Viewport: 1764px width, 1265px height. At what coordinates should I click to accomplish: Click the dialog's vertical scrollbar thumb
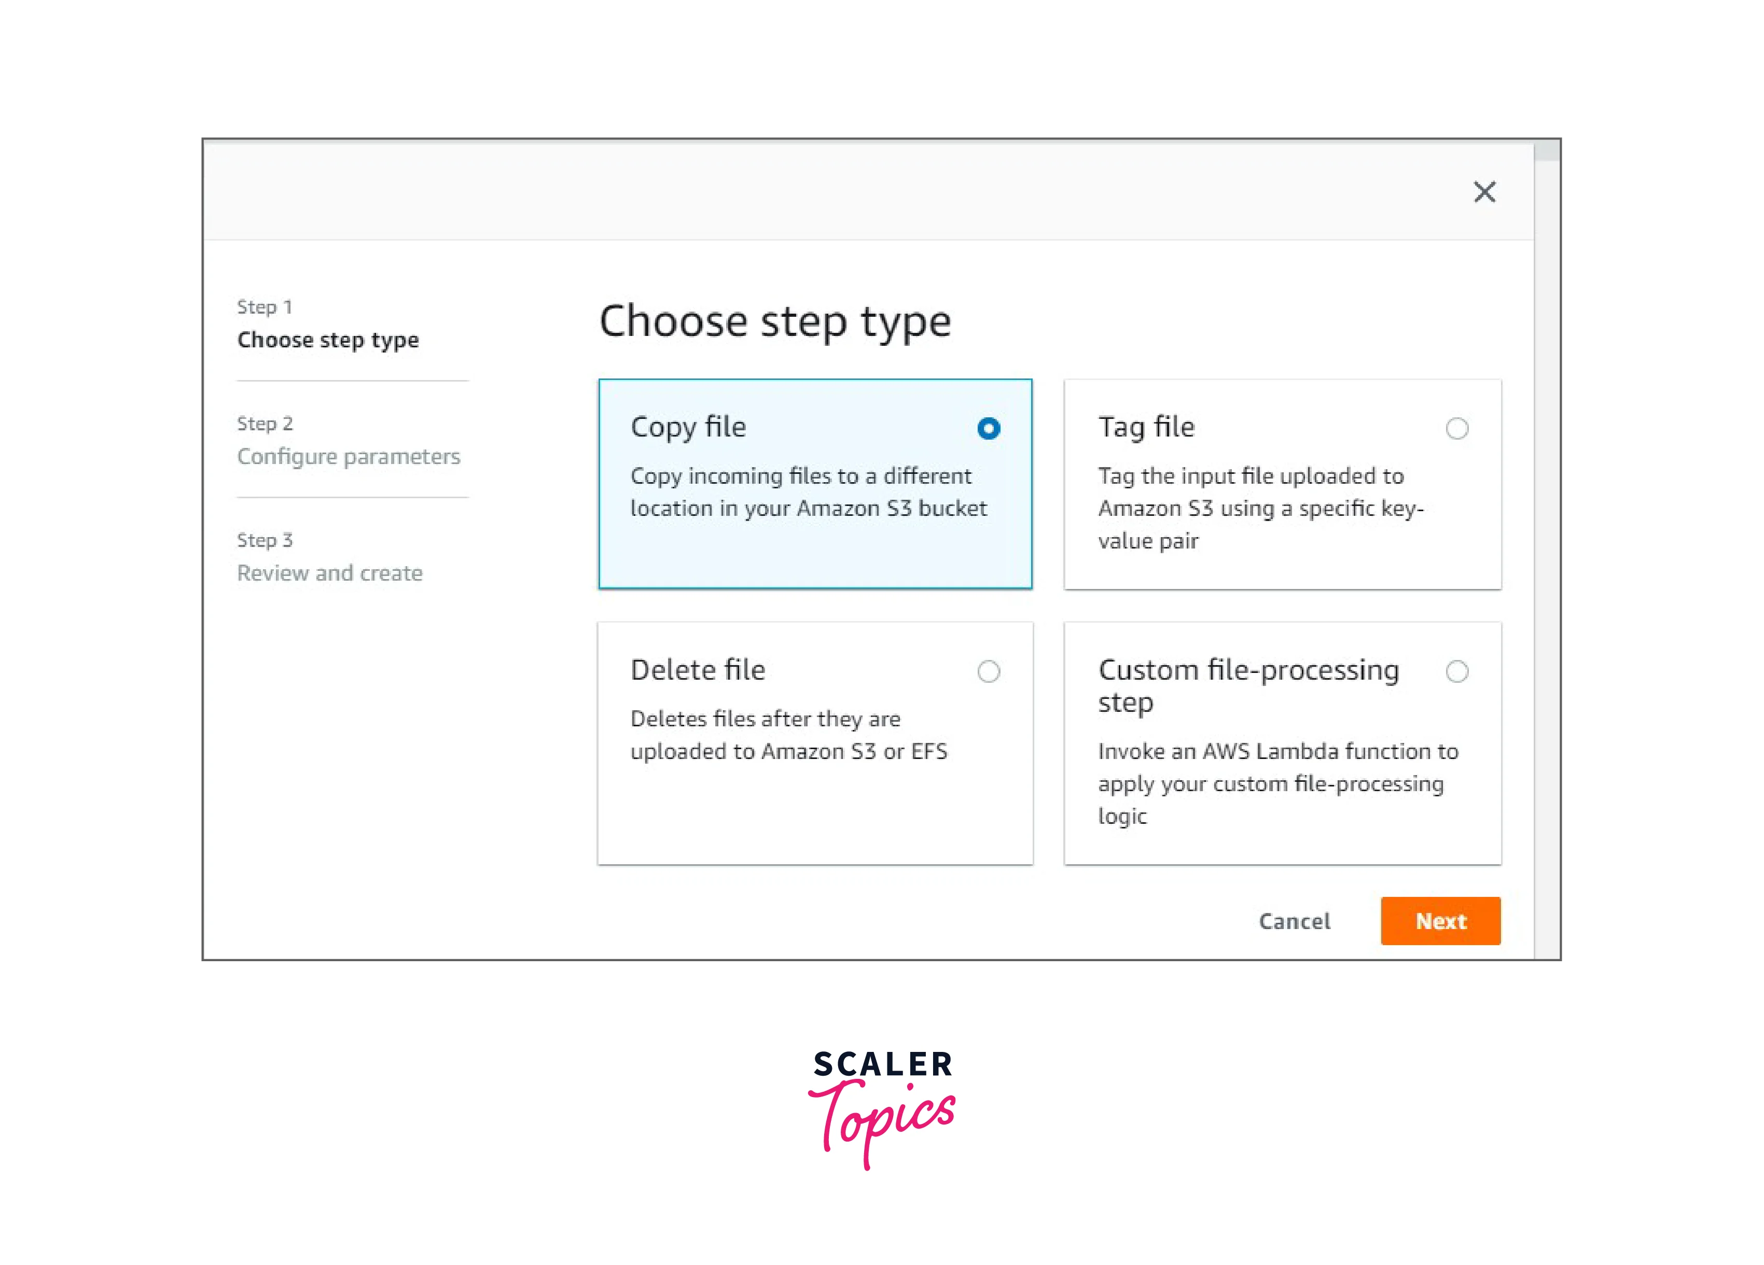tap(1546, 151)
